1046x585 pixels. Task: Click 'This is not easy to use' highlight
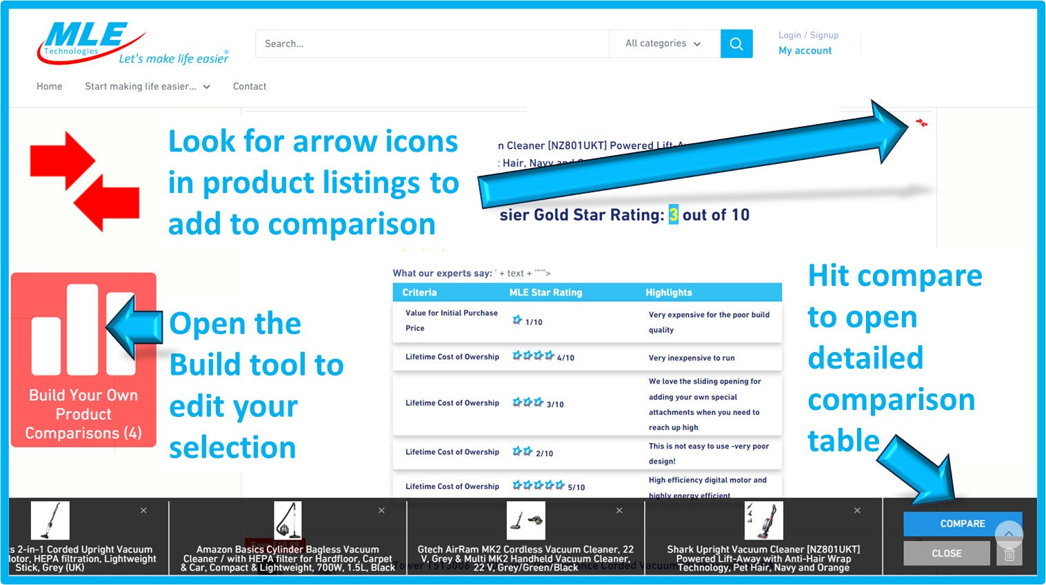click(709, 453)
